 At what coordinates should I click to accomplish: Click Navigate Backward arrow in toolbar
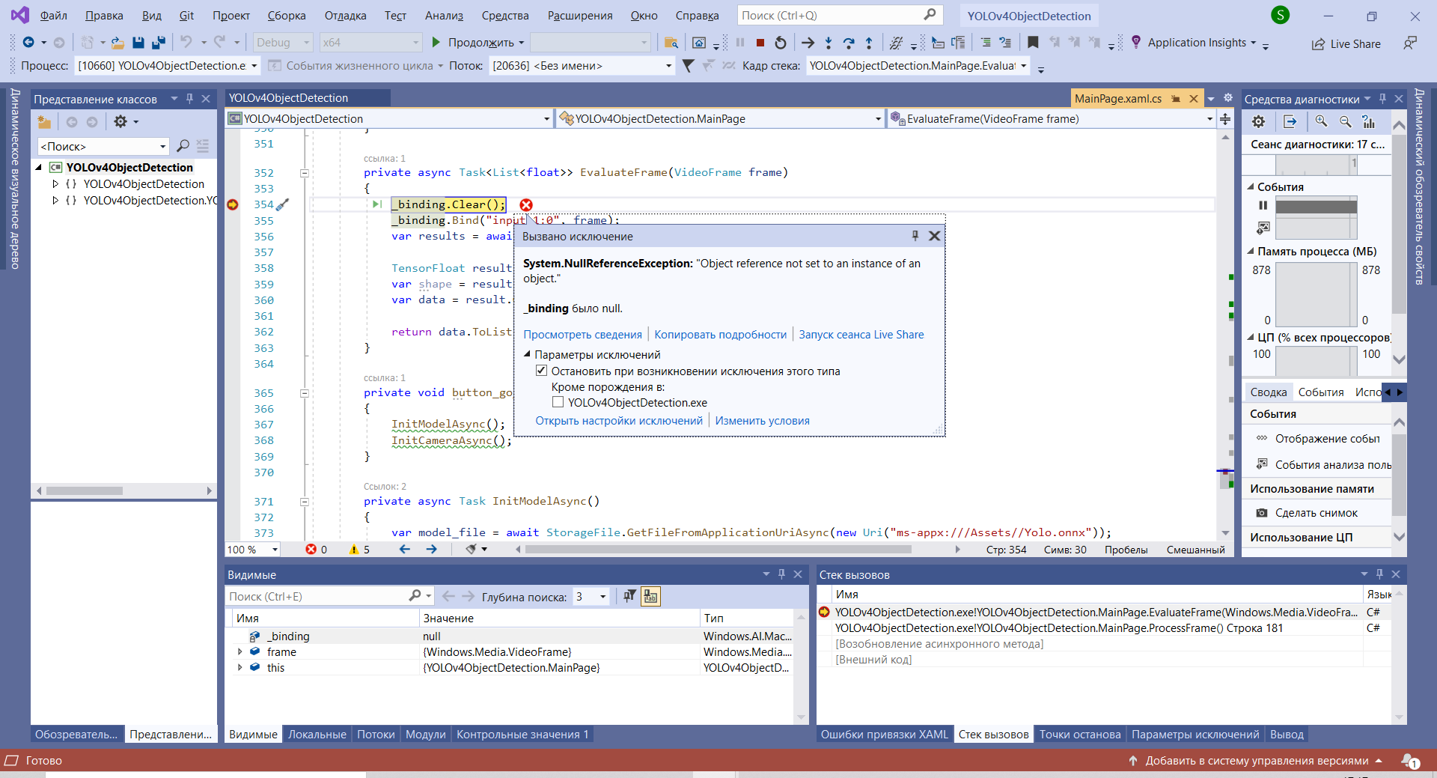(x=28, y=43)
